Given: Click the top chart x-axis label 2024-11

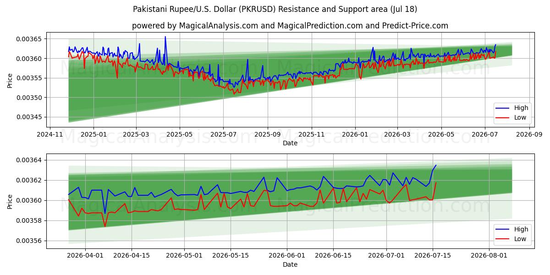Looking at the screenshot, I should point(50,134).
